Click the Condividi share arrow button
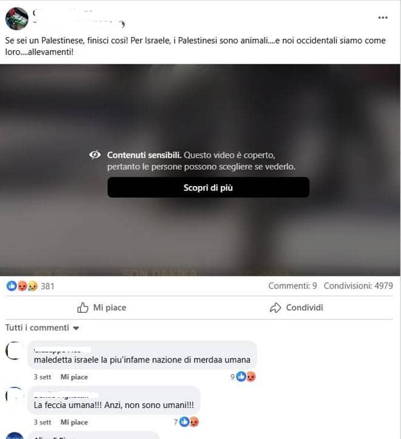401x439 pixels. click(x=296, y=307)
